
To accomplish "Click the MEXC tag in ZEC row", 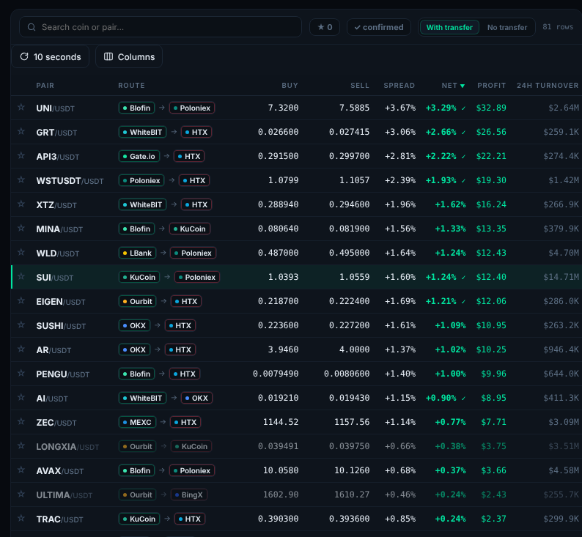I will coord(137,422).
